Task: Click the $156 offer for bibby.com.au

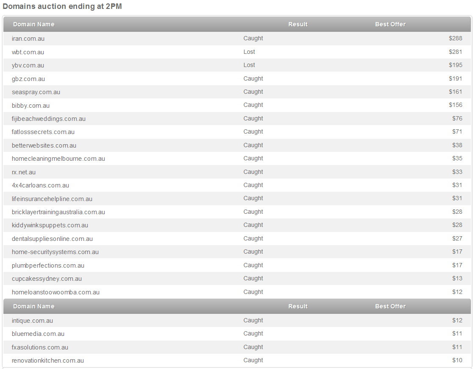Action: [456, 105]
